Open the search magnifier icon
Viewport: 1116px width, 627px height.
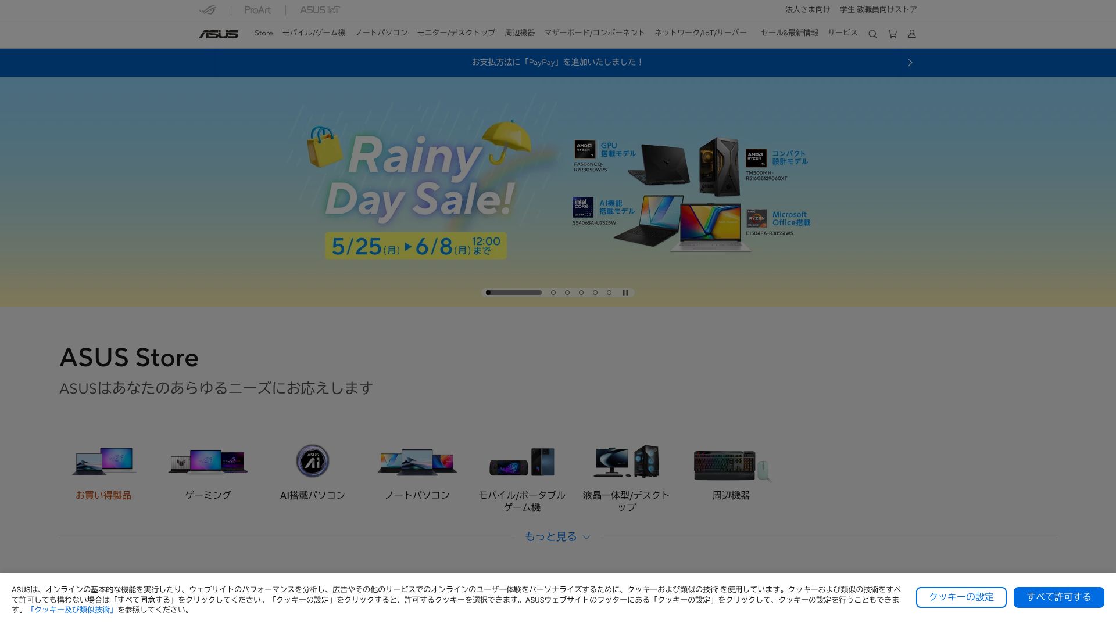tap(872, 34)
